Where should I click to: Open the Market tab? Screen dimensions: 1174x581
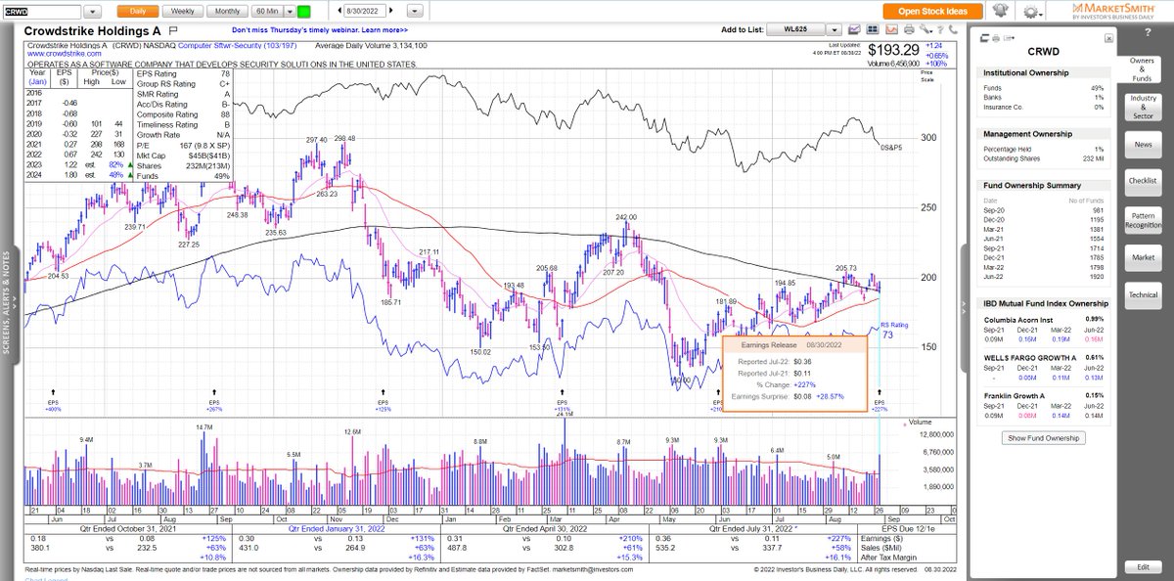pyautogui.click(x=1143, y=257)
